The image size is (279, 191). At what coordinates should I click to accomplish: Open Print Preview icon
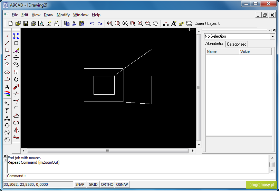tap(41, 23)
